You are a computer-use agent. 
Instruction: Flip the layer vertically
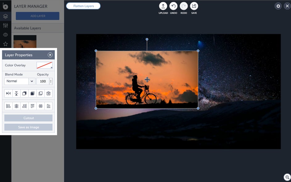tap(17, 93)
